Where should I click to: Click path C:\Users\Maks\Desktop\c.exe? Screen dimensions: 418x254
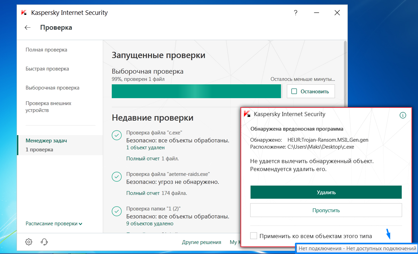321,147
